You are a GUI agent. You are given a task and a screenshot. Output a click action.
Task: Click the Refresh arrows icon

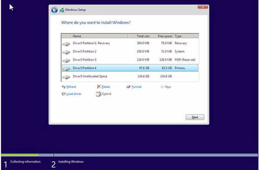(63, 87)
